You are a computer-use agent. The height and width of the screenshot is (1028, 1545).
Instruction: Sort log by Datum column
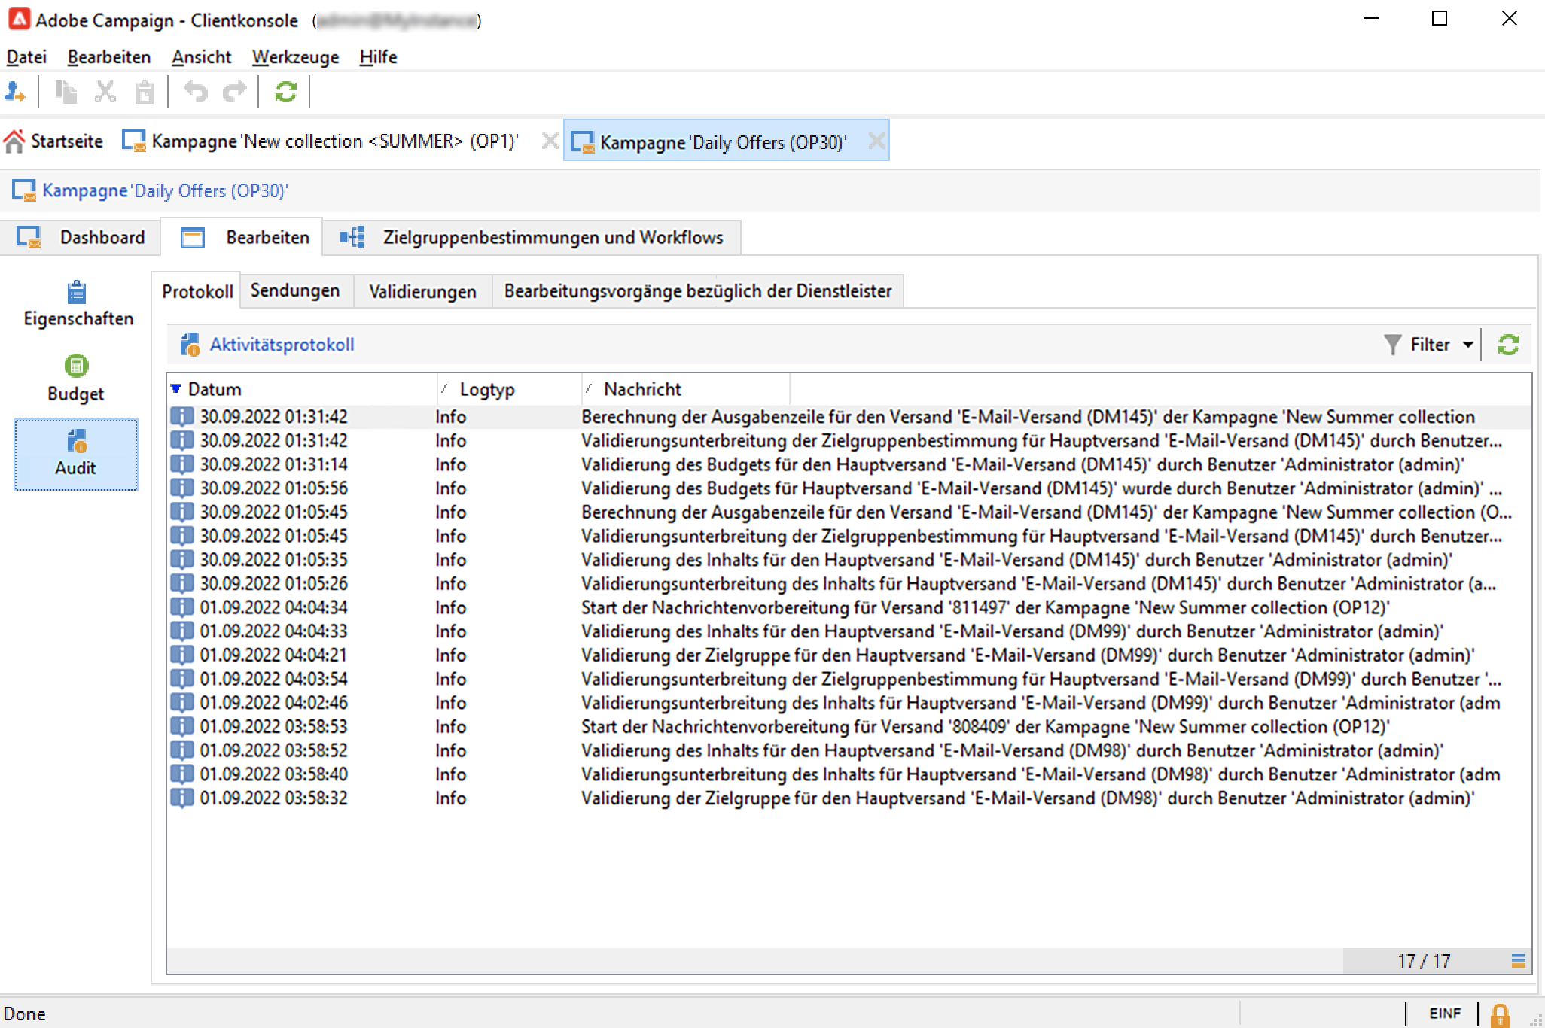coord(215,389)
